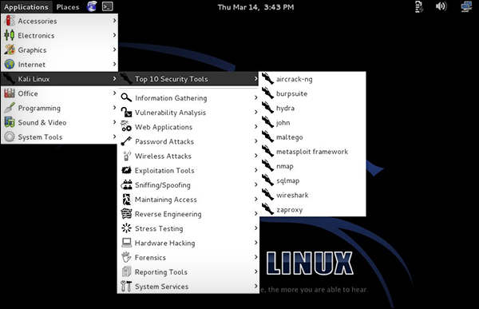Screen dimensions: 479x309
Task: Launch maltego from the tools list
Action: point(312,137)
